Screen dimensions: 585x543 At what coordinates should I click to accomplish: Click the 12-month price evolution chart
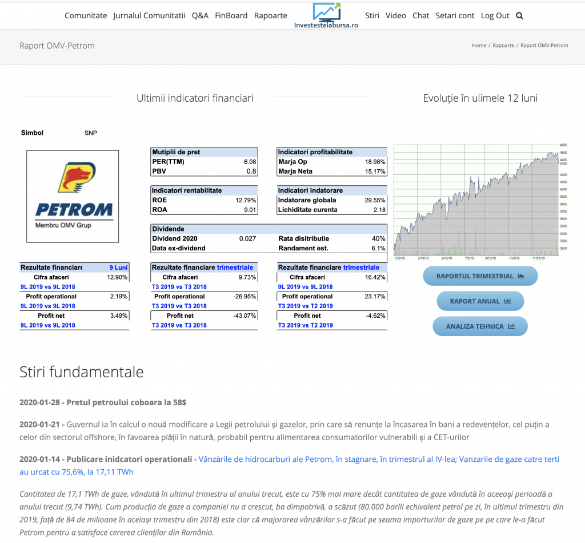pos(480,202)
